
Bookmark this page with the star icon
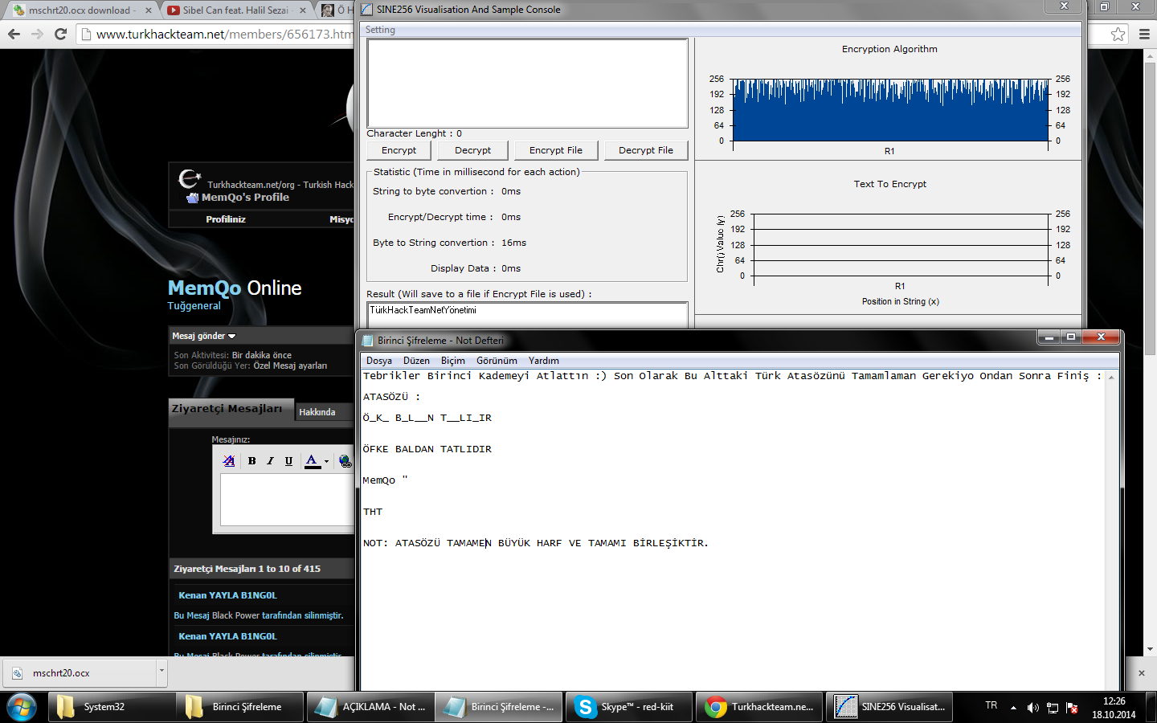(x=1118, y=34)
